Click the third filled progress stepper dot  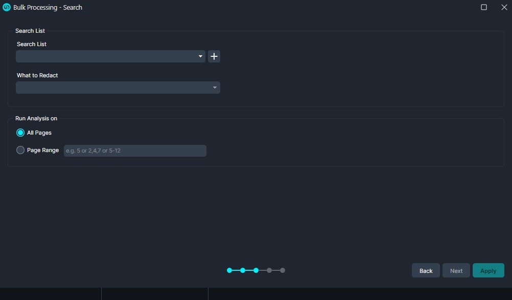click(x=256, y=270)
